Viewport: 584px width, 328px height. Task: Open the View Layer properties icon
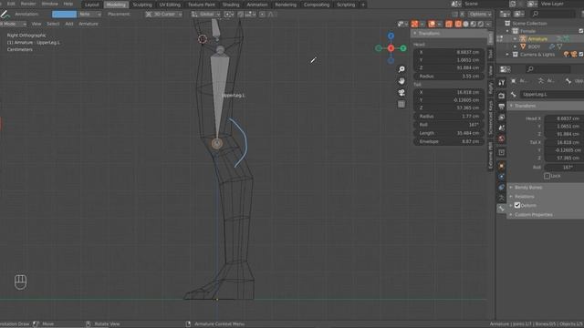pyautogui.click(x=501, y=118)
